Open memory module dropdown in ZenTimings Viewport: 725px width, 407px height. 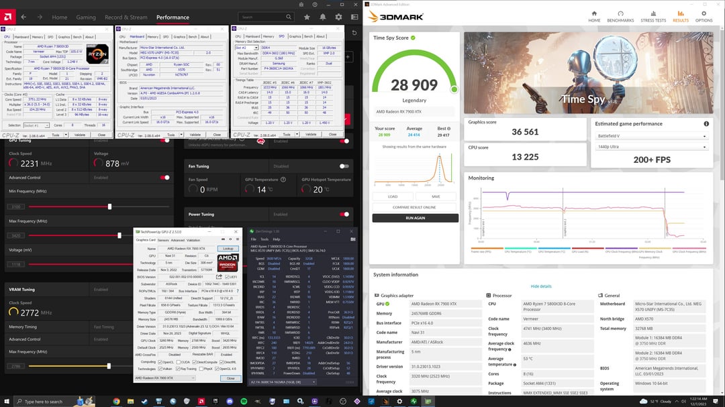point(283,382)
